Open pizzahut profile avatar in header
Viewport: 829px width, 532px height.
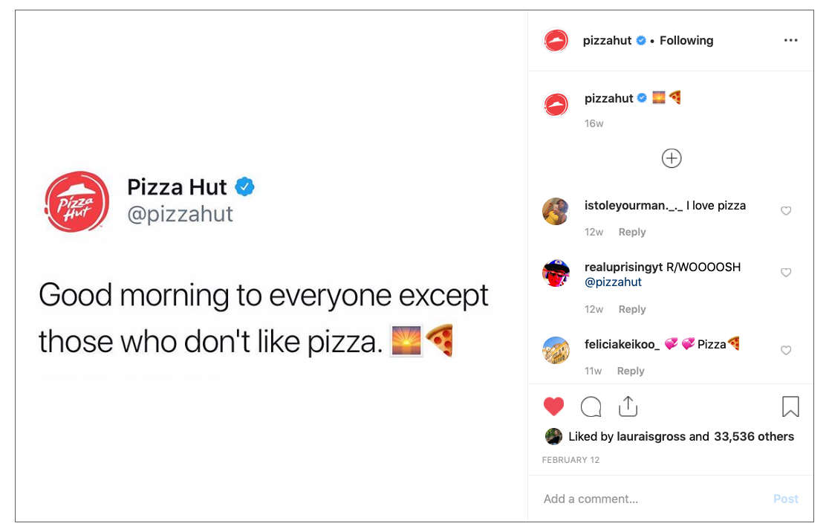tap(556, 40)
